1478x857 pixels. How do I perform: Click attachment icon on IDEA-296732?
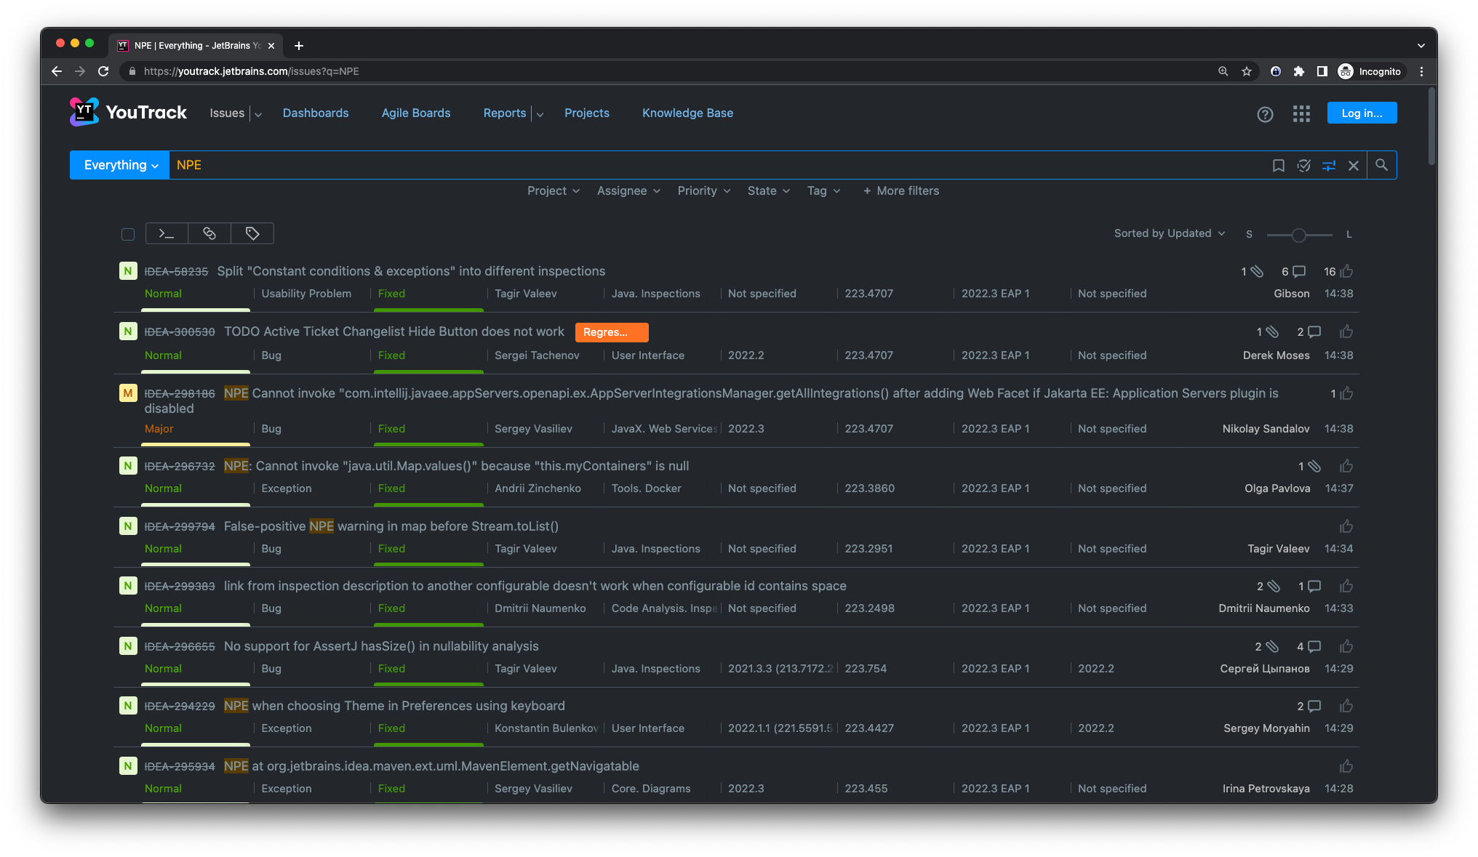click(x=1314, y=467)
